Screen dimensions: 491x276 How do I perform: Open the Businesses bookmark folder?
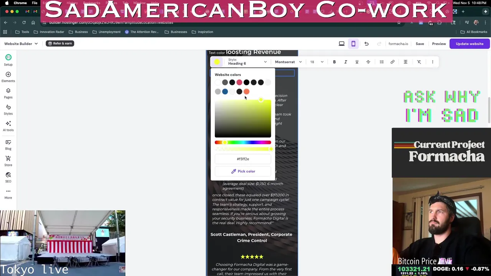176,32
